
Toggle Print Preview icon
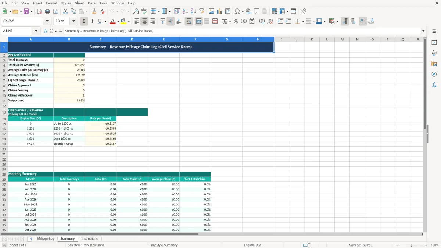(x=55, y=11)
